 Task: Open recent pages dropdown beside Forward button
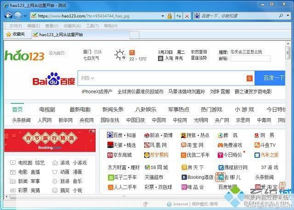25,16
